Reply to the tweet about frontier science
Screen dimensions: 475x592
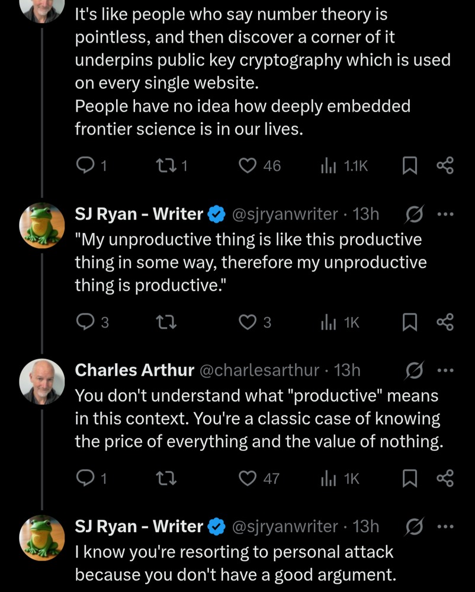[85, 167]
